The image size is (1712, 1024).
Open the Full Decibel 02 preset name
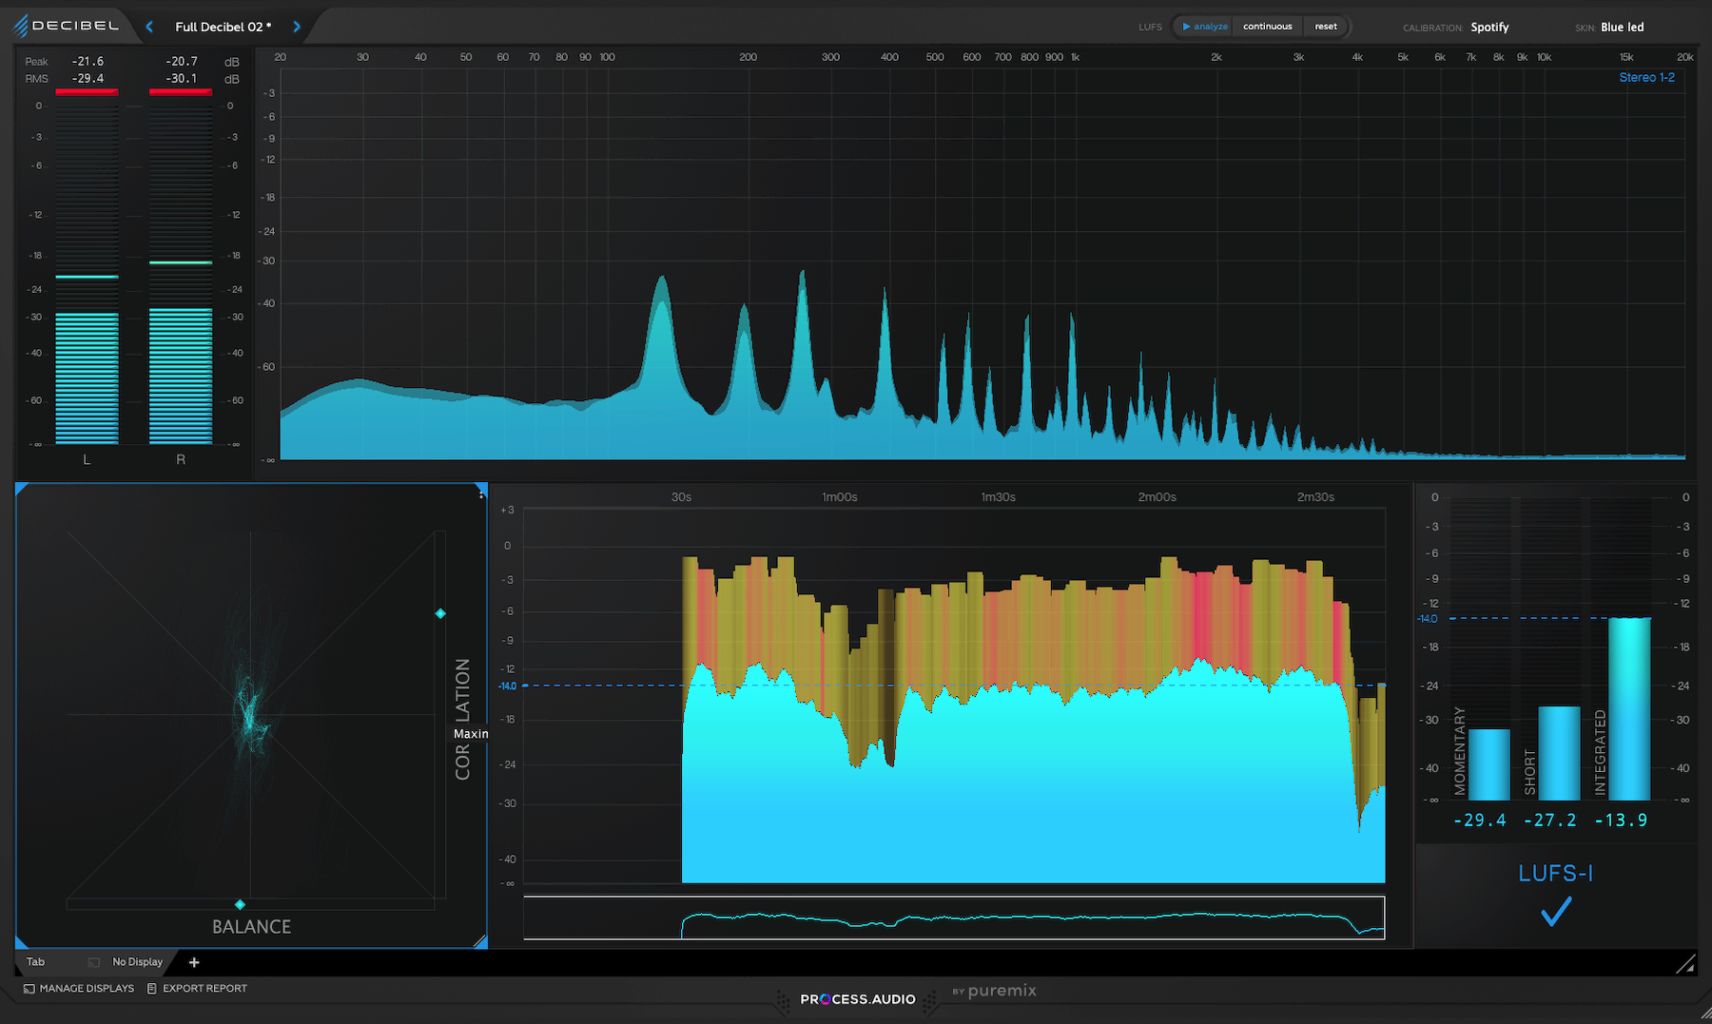pos(223,27)
